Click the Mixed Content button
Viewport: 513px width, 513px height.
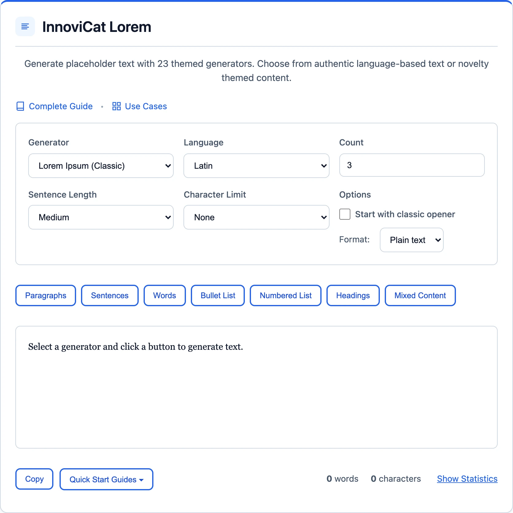pyautogui.click(x=420, y=295)
